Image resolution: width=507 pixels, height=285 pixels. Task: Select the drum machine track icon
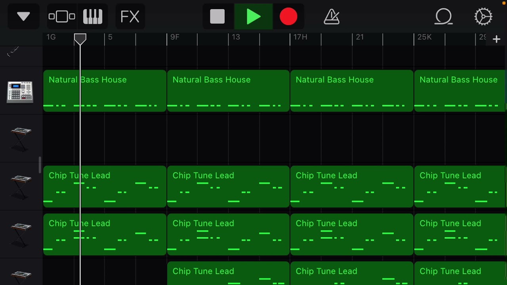pos(20,92)
